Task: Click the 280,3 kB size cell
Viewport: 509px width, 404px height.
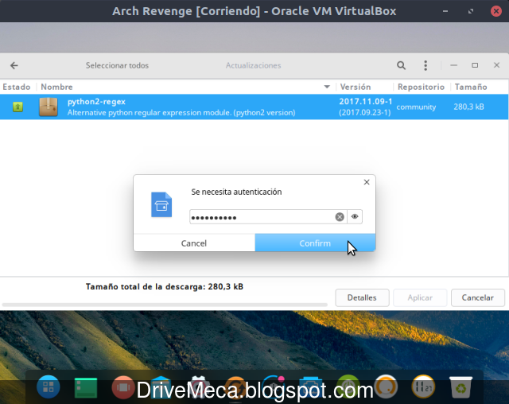Action: click(468, 107)
